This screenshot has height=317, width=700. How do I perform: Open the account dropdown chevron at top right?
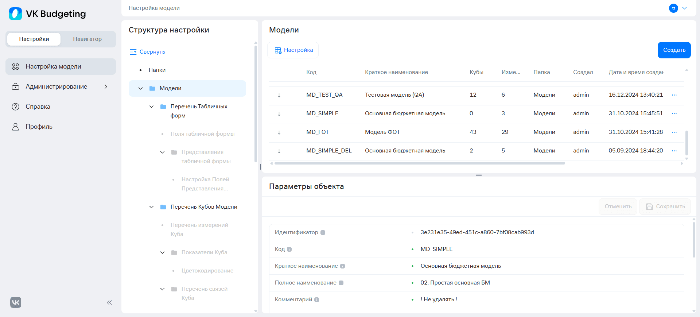[x=684, y=8]
